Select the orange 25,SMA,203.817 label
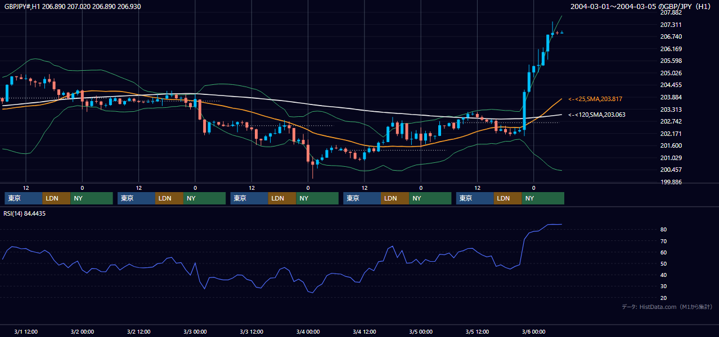 (x=595, y=99)
